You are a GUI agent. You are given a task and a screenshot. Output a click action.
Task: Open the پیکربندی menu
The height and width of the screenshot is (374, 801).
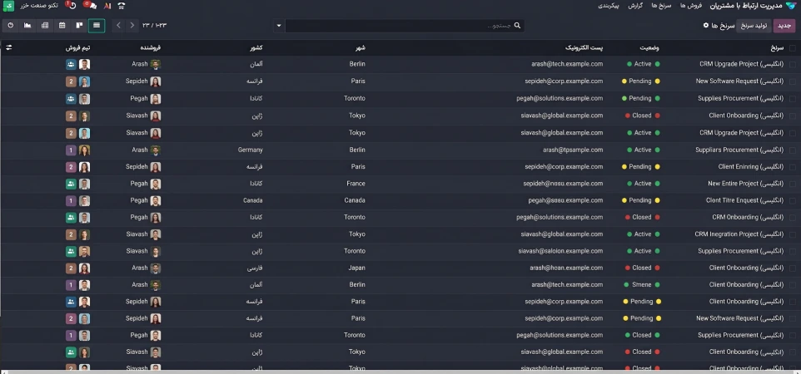coord(609,6)
